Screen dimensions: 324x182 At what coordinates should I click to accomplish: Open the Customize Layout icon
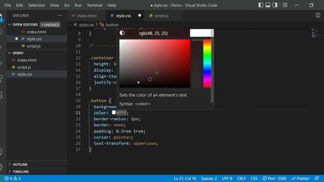click(x=285, y=5)
